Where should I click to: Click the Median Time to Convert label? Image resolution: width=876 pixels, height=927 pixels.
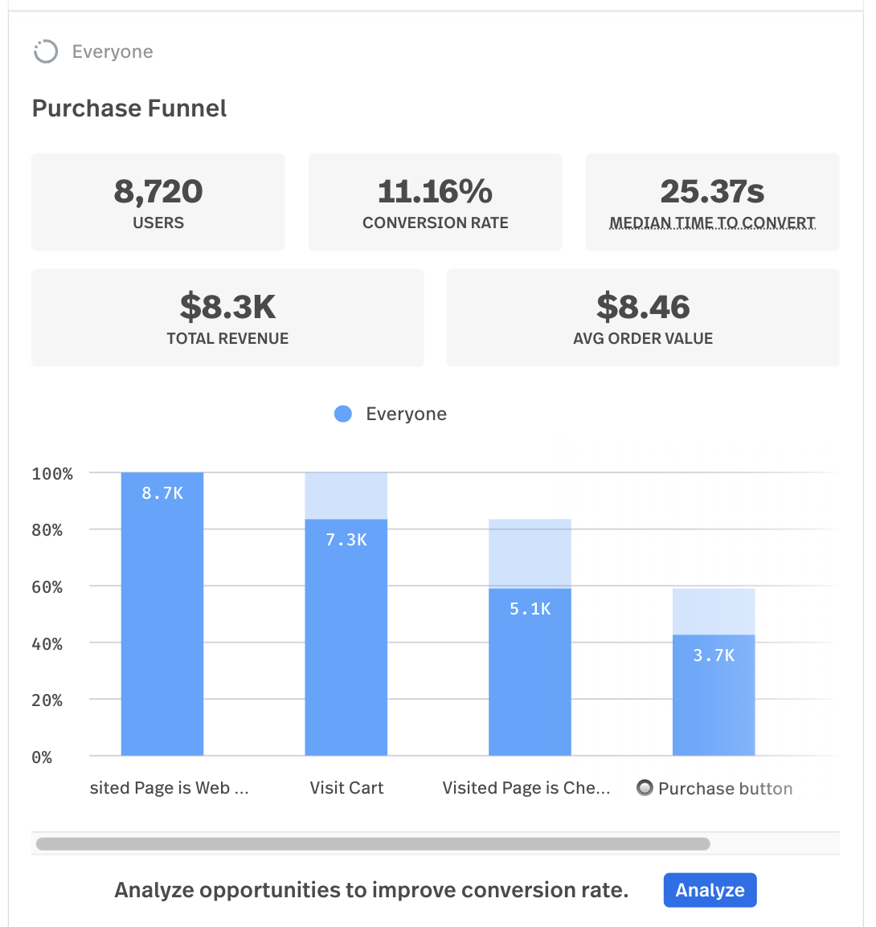[712, 223]
